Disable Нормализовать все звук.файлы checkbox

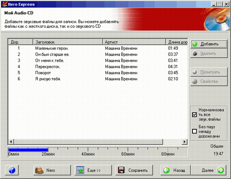point(194,115)
